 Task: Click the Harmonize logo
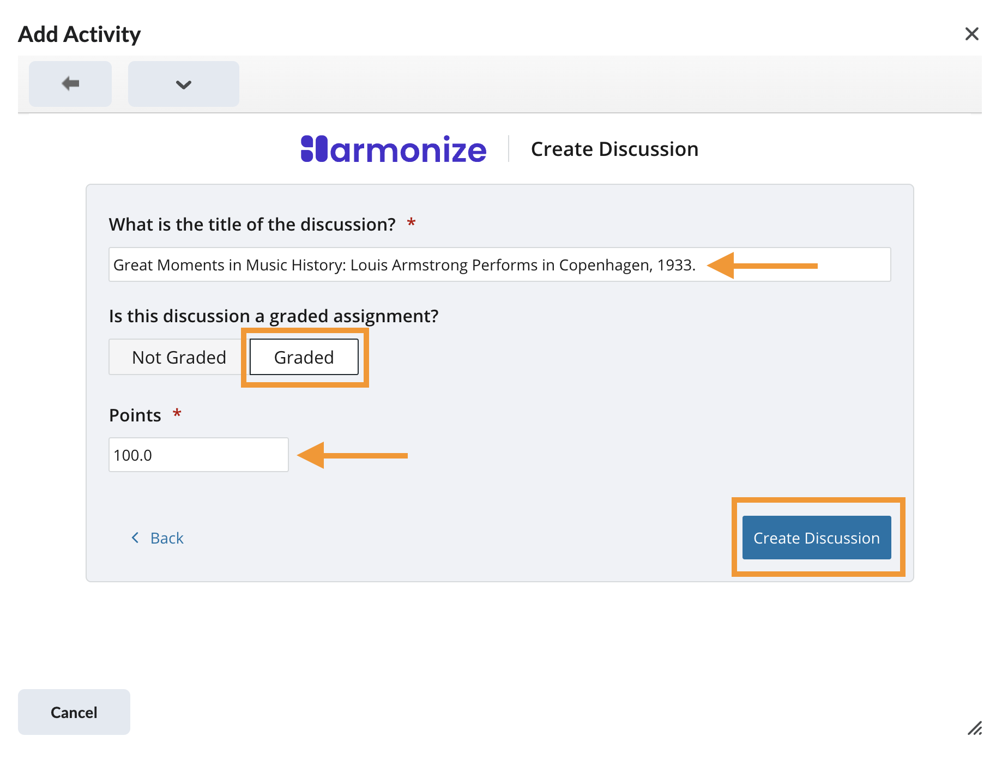[393, 149]
